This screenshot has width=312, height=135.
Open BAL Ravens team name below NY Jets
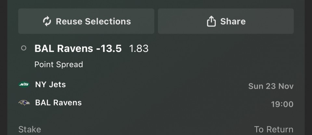[58, 103]
